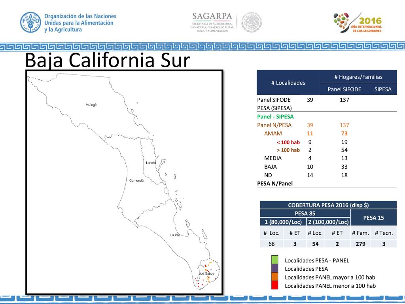Click the FAO circular emblem logo
Screen dimensions: 405x304
pyautogui.click(x=30, y=22)
